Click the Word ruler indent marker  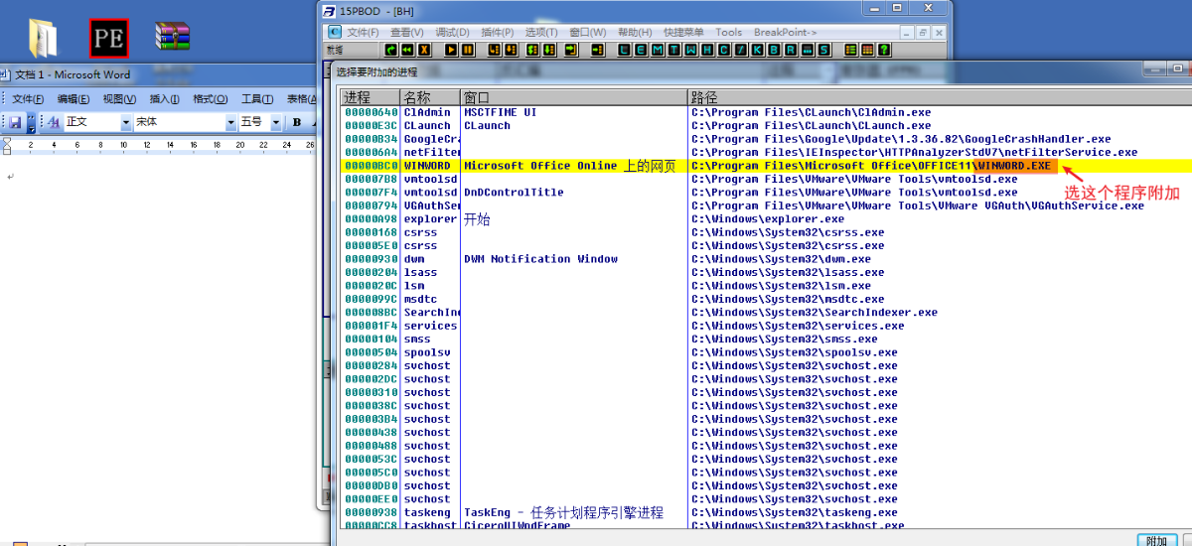click(x=6, y=146)
